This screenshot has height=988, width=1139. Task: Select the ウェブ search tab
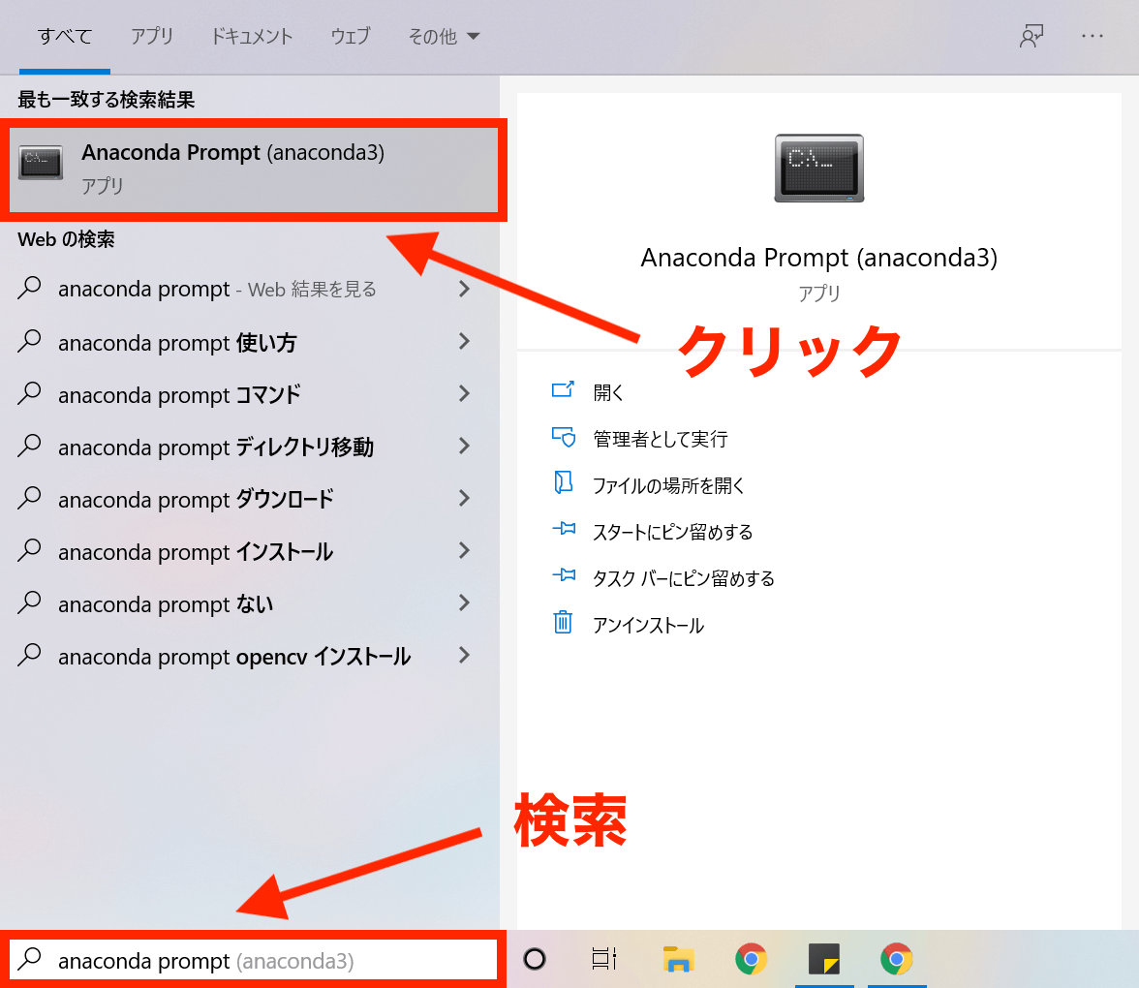(351, 37)
